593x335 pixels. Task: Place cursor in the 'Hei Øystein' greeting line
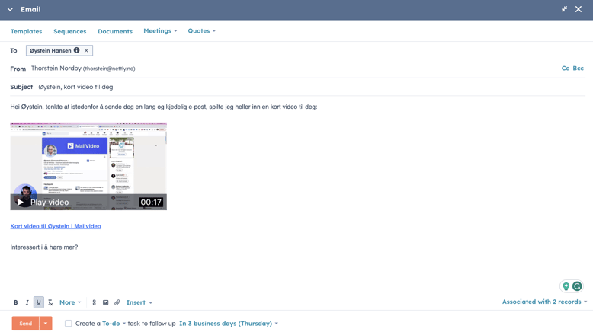pos(164,107)
